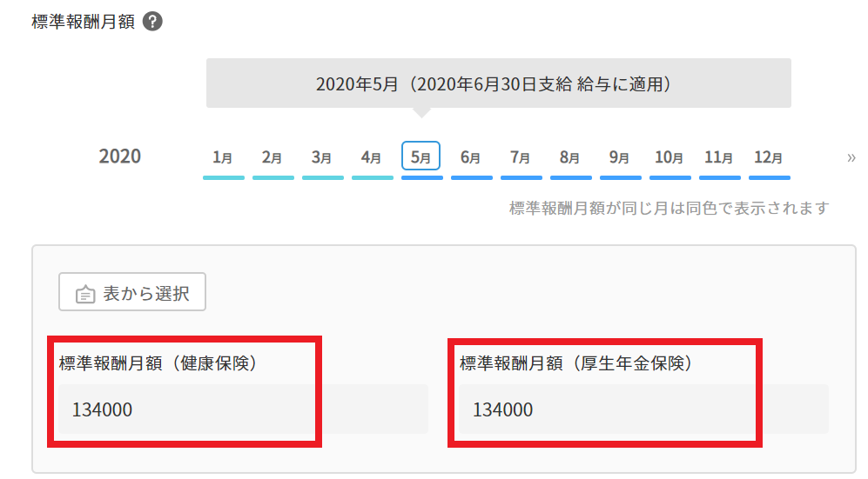Select the 1月 month tab
Screen dimensions: 868x479
[x=223, y=157]
